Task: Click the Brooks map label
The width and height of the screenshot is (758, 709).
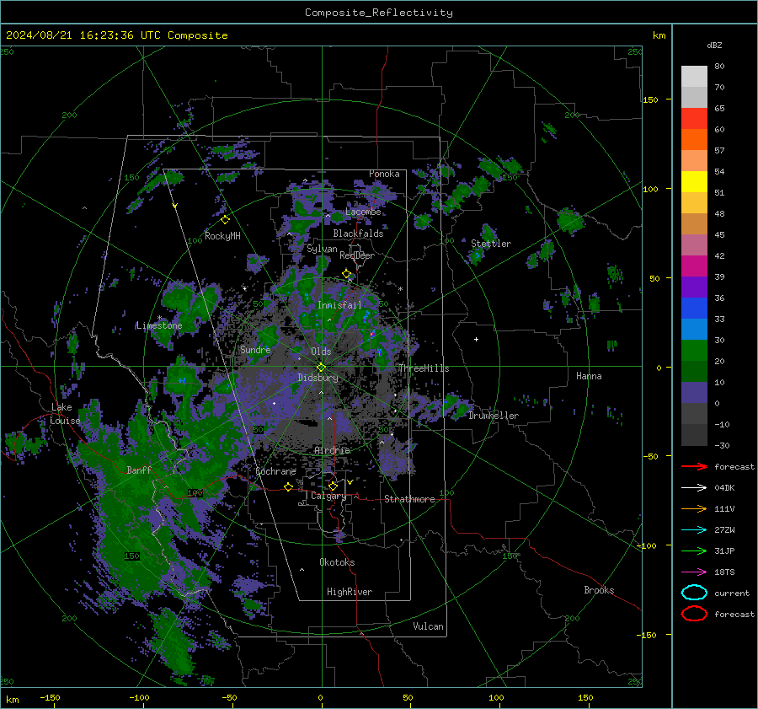Action: (x=599, y=590)
